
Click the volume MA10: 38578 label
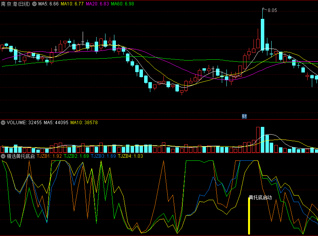pyautogui.click(x=84, y=123)
